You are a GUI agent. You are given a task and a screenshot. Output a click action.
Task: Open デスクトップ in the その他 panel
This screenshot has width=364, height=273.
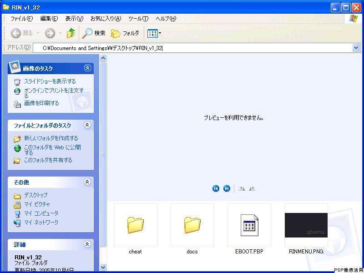[x=35, y=195]
